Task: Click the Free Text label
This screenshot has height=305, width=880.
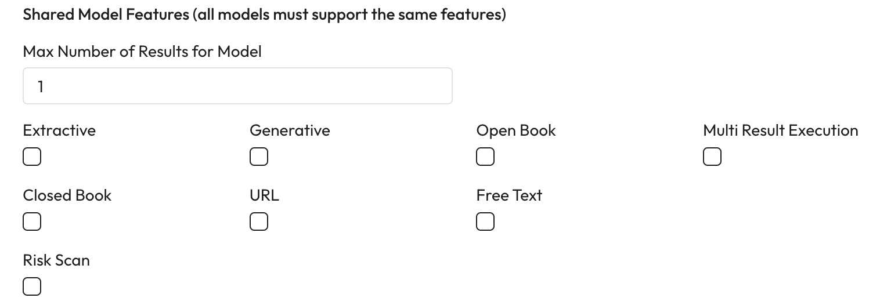Action: point(509,195)
